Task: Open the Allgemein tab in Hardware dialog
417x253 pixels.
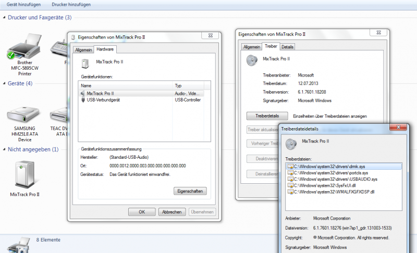Action: [x=83, y=50]
